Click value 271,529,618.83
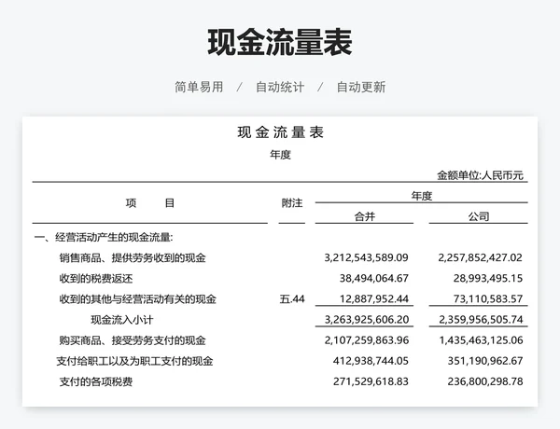 pyautogui.click(x=371, y=381)
